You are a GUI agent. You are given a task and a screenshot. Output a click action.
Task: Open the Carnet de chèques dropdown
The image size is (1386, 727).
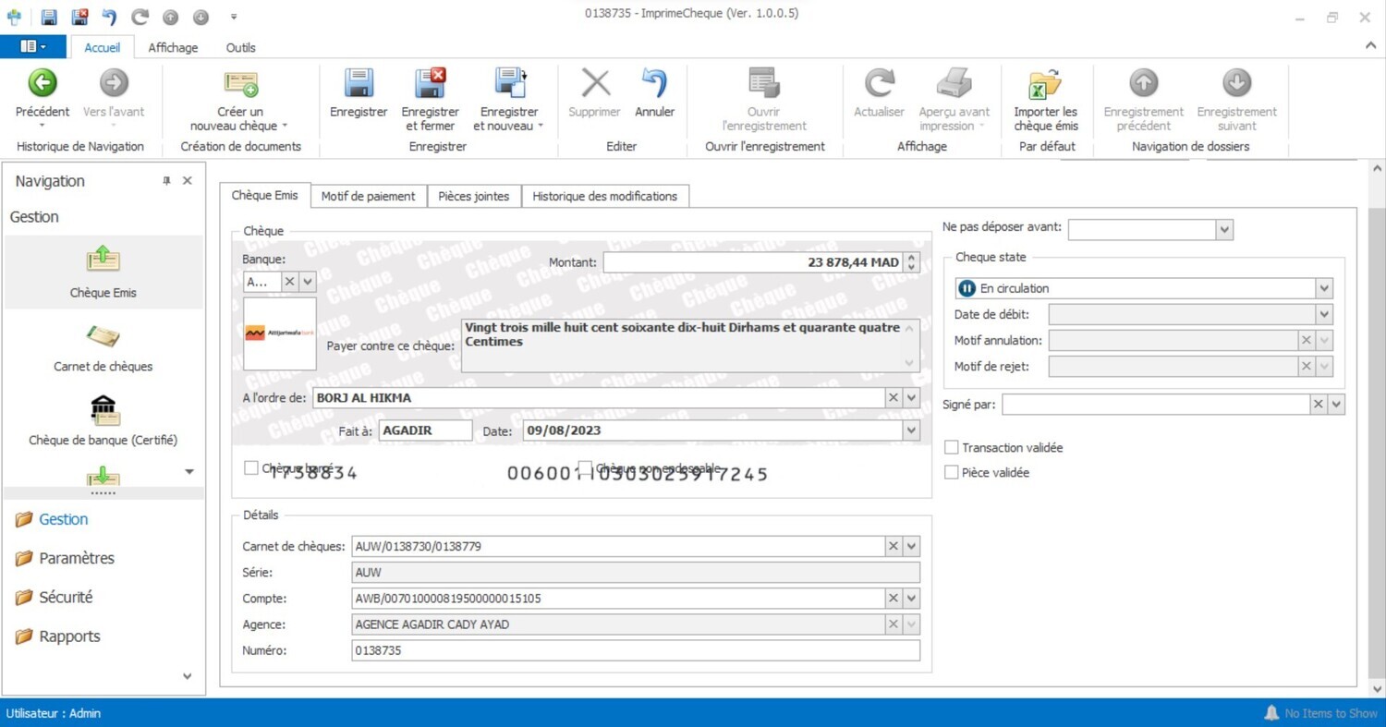pyautogui.click(x=911, y=546)
